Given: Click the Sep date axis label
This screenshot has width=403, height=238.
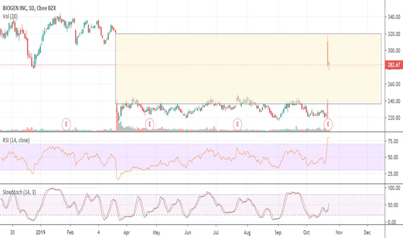Looking at the screenshot, I should pyautogui.click(x=278, y=233).
